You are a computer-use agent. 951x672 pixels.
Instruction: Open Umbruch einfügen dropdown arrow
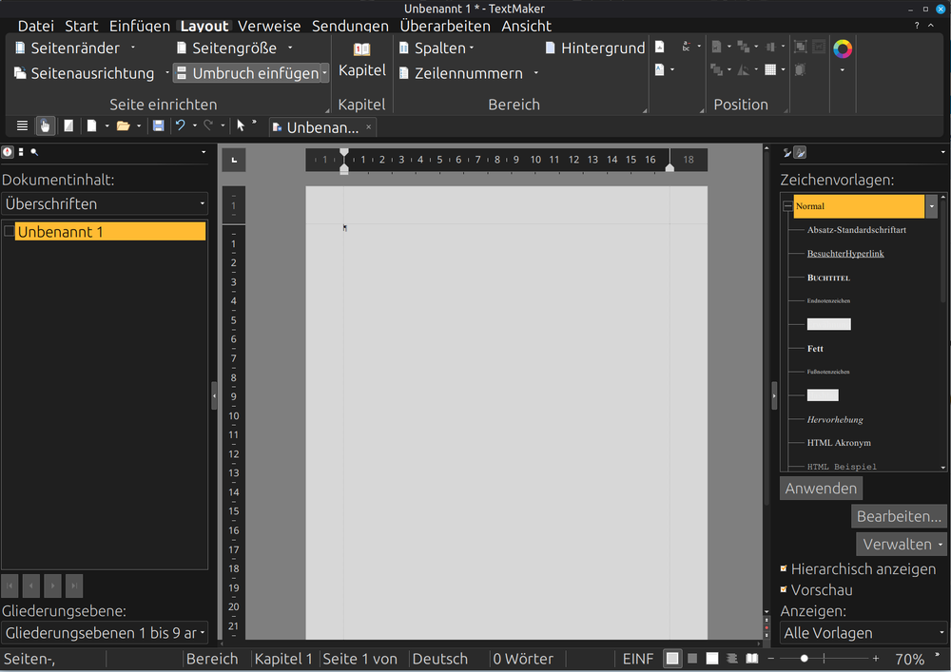click(x=325, y=73)
